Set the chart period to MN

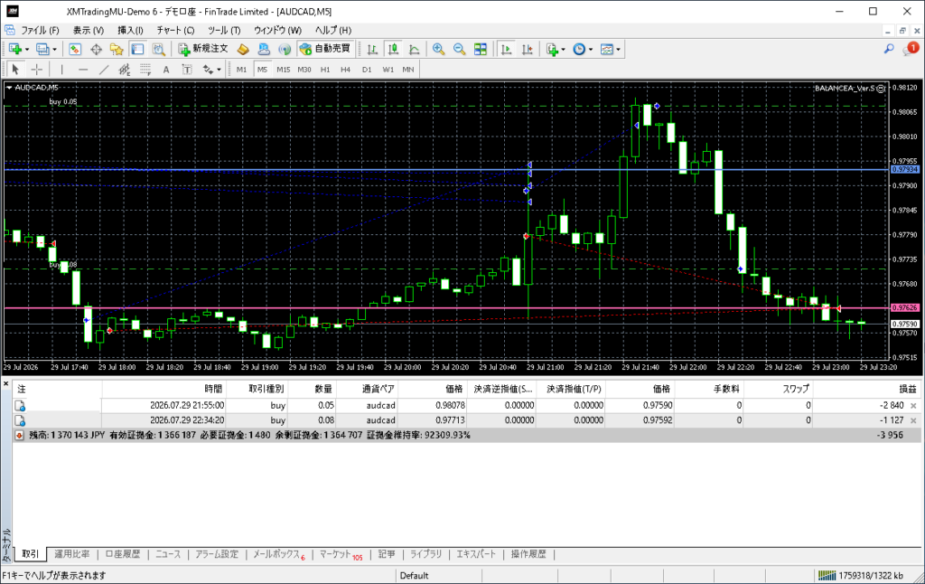408,70
